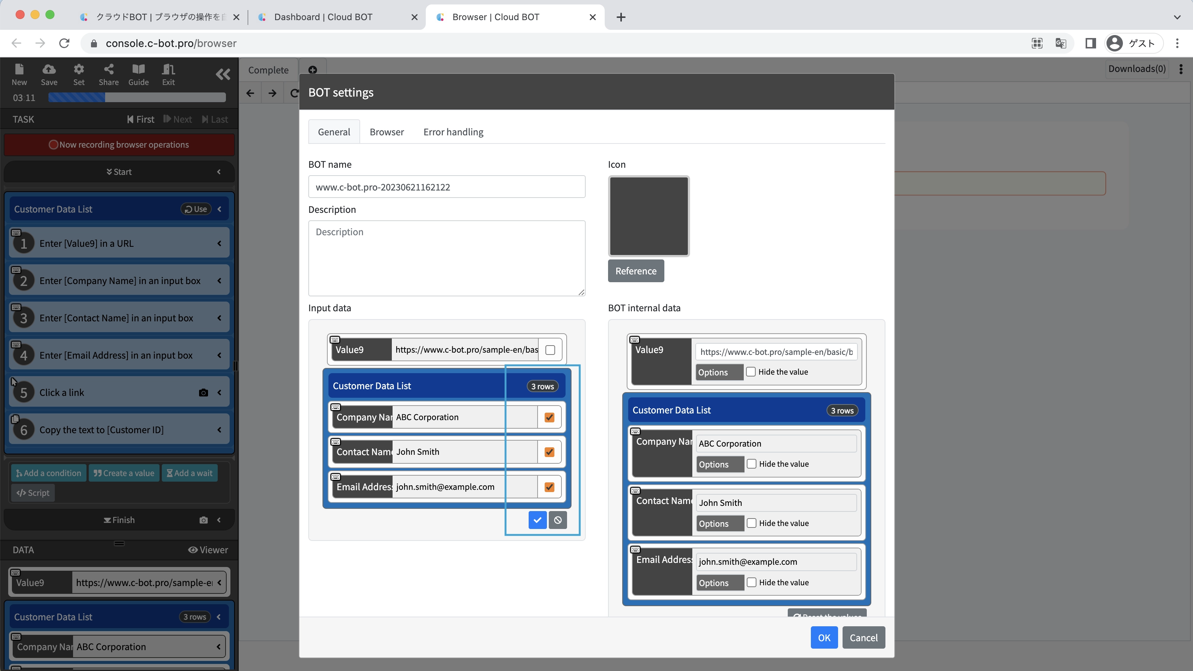Open the Error handling tab
The height and width of the screenshot is (671, 1193).
point(453,132)
